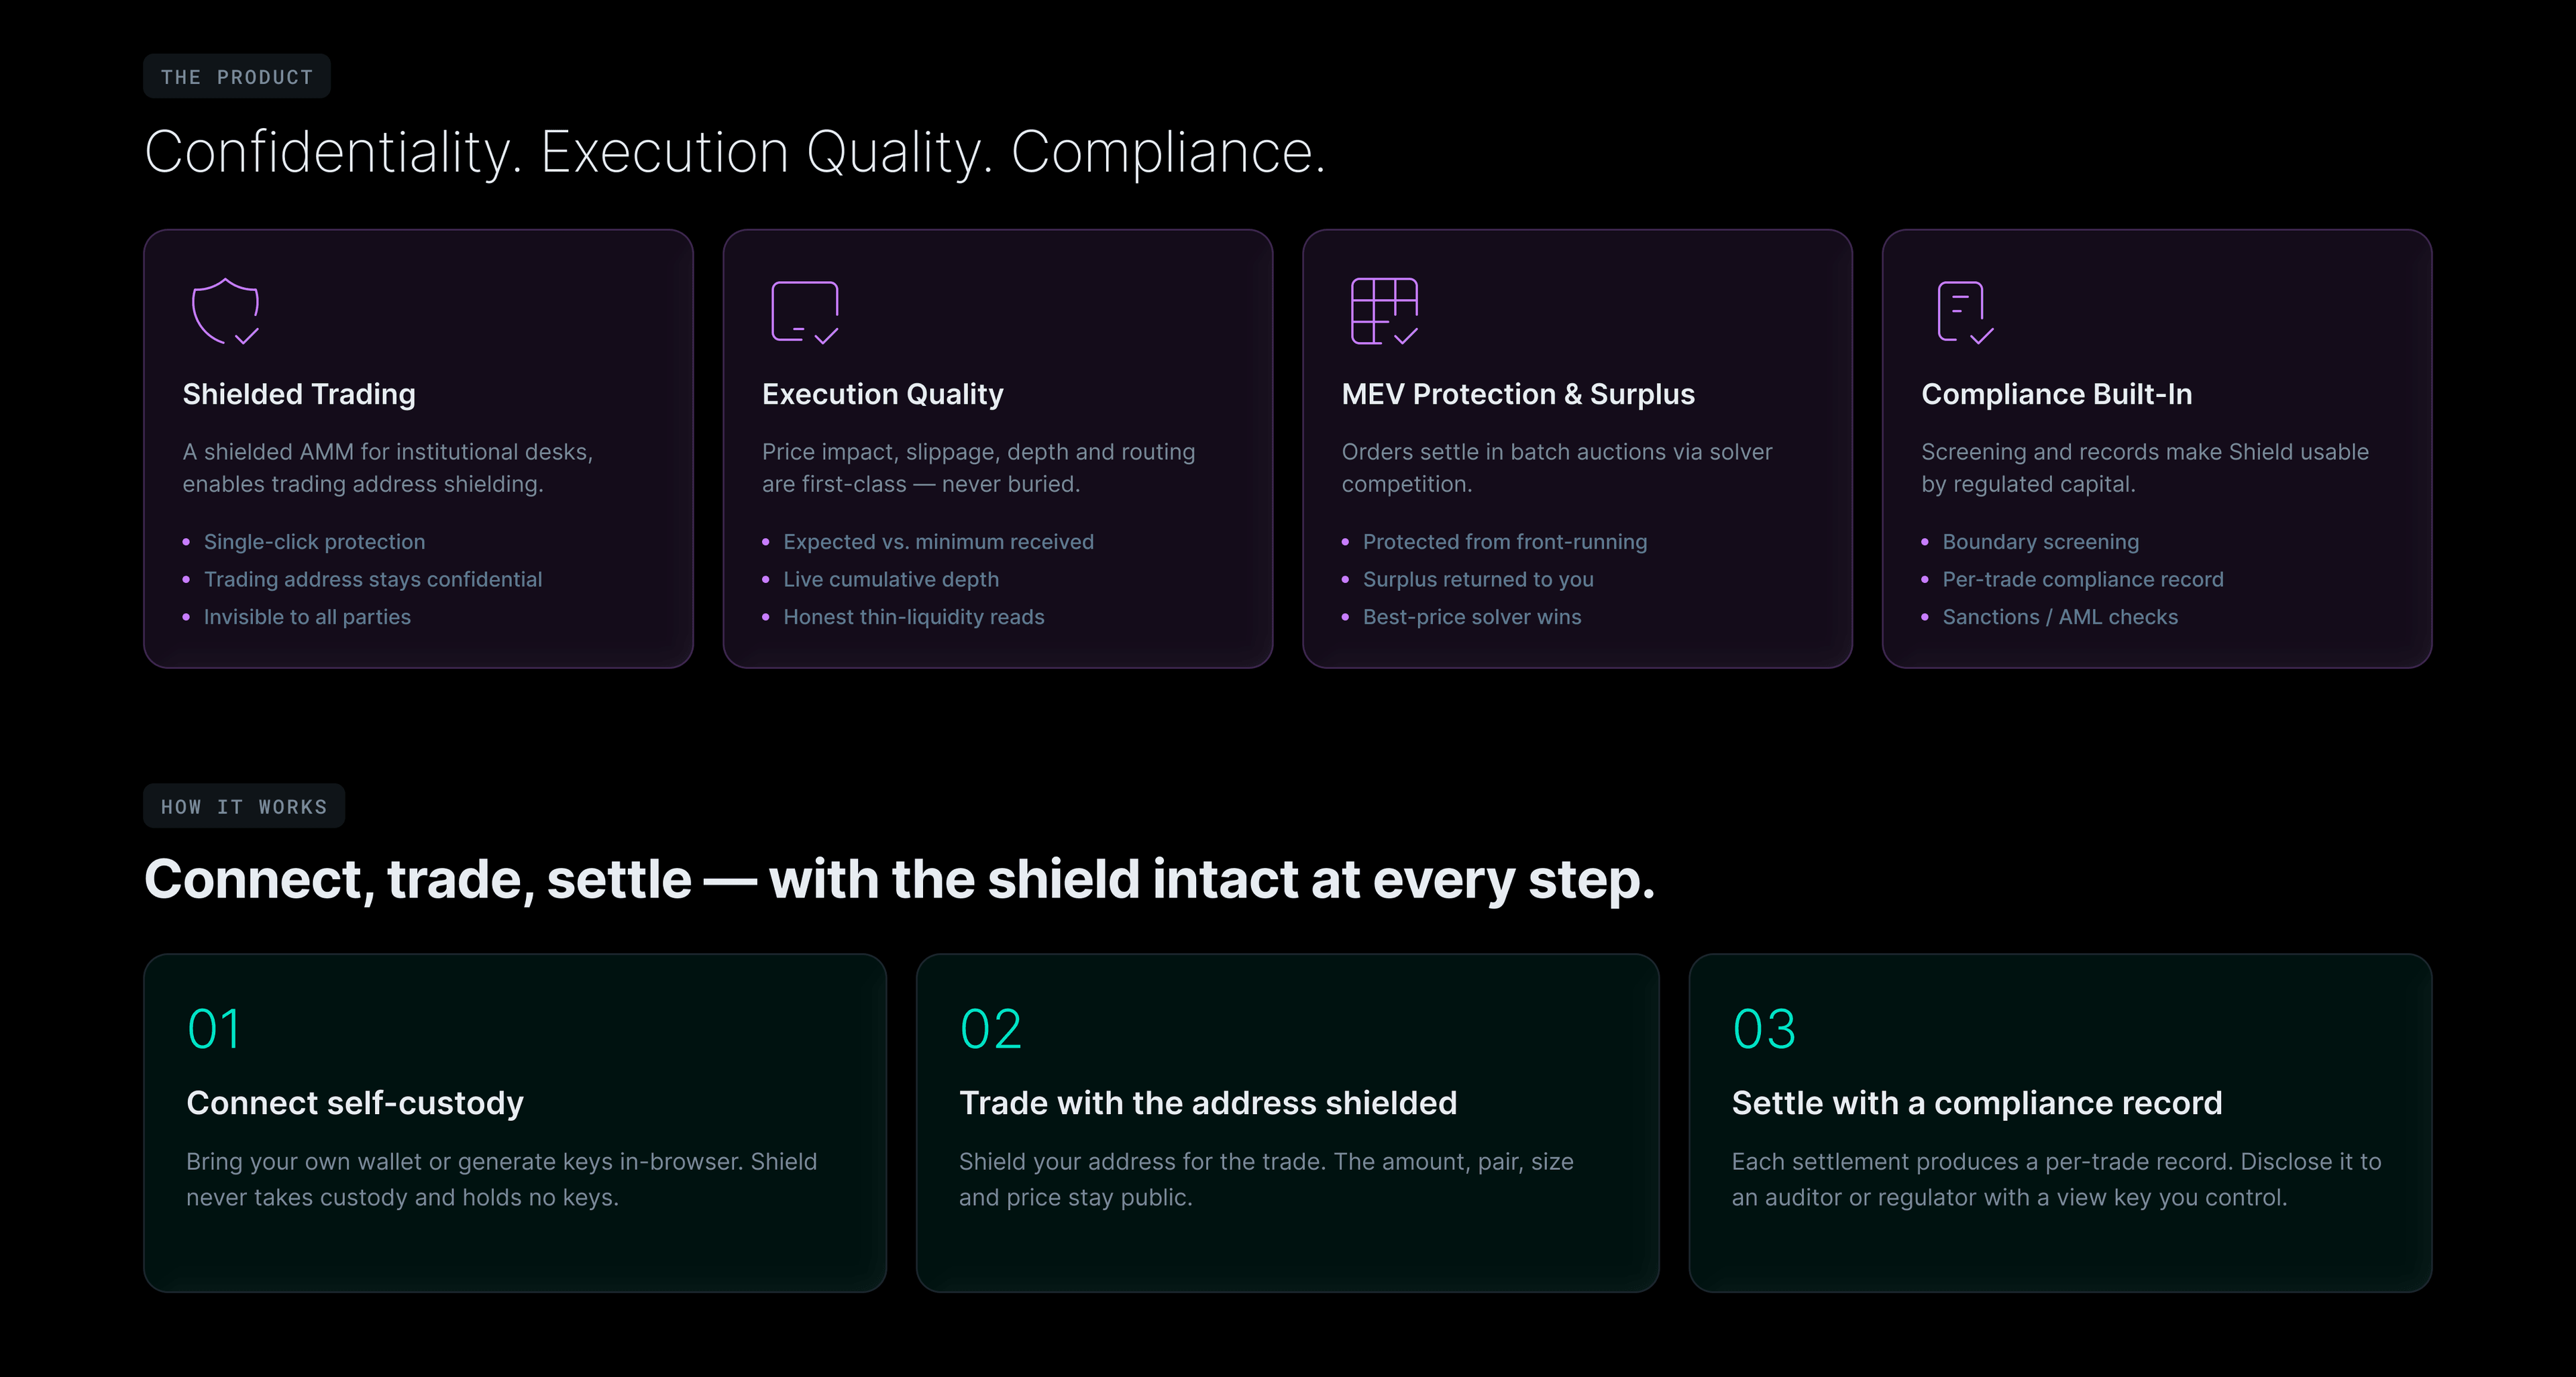Click the step number 02
Screen dimensions: 2576x1377
pos(991,1029)
